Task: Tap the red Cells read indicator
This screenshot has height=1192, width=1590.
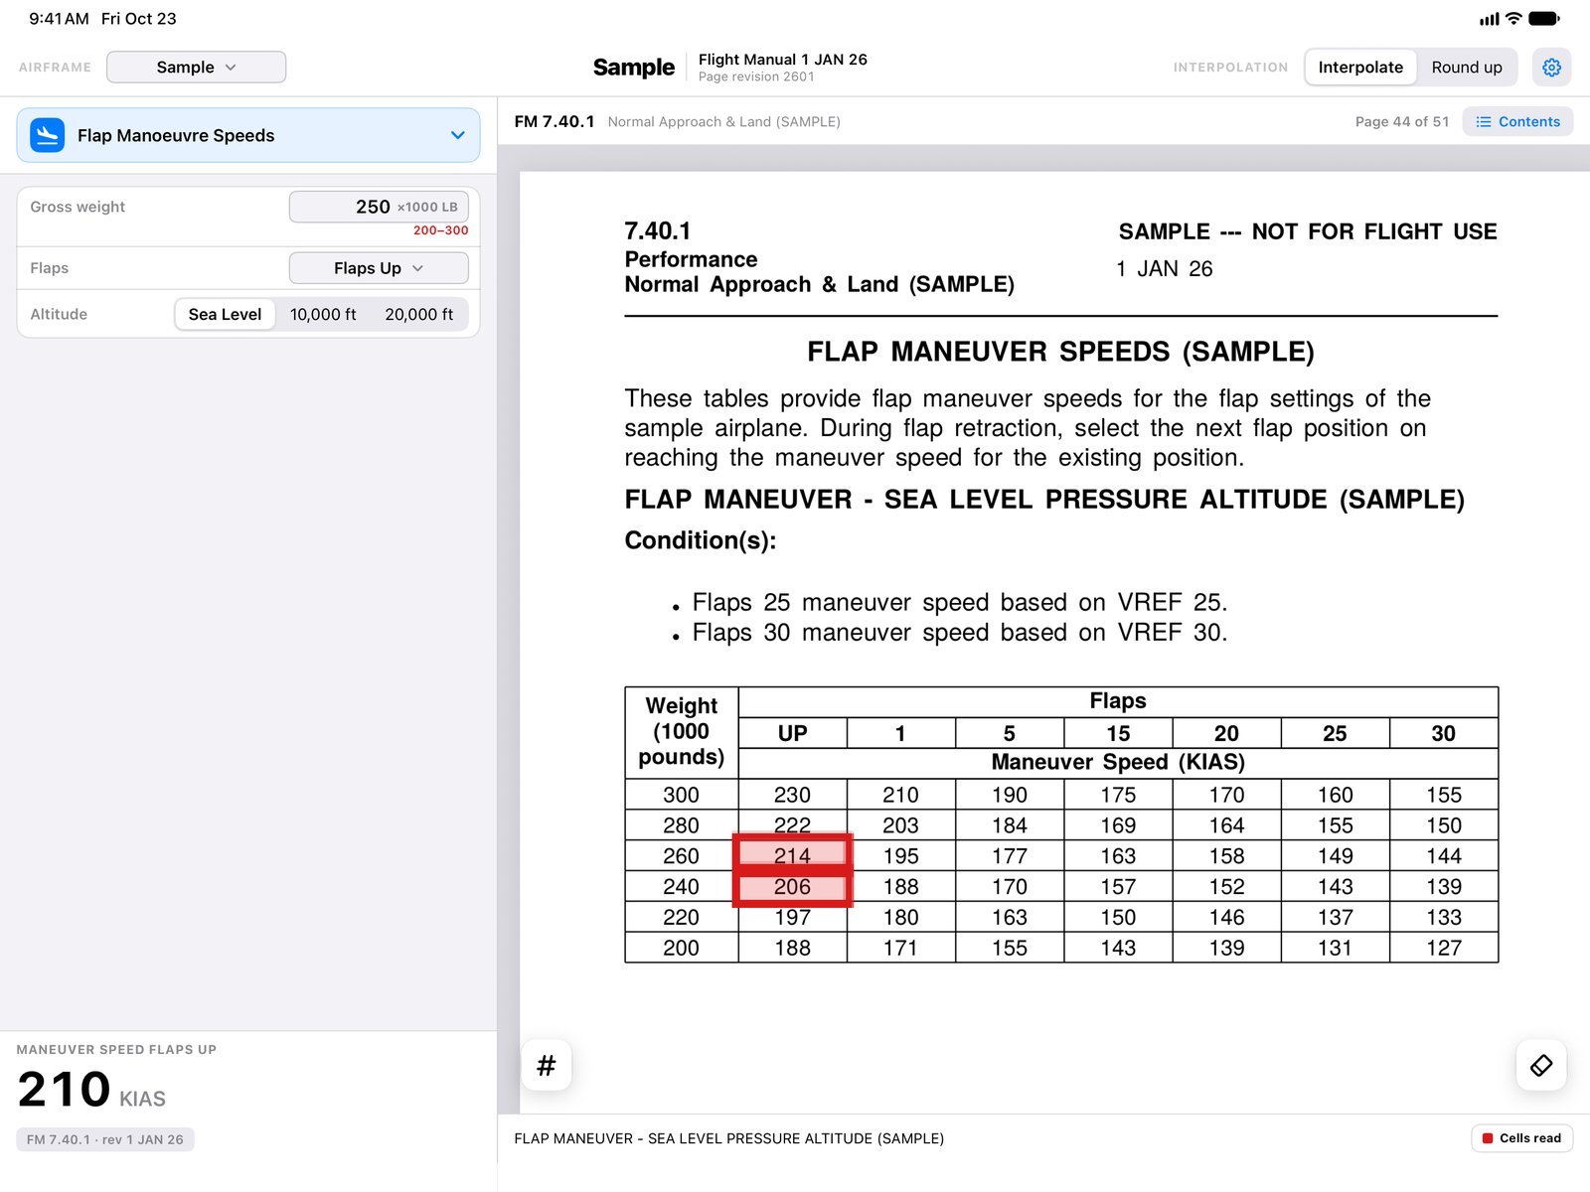Action: pos(1521,1138)
